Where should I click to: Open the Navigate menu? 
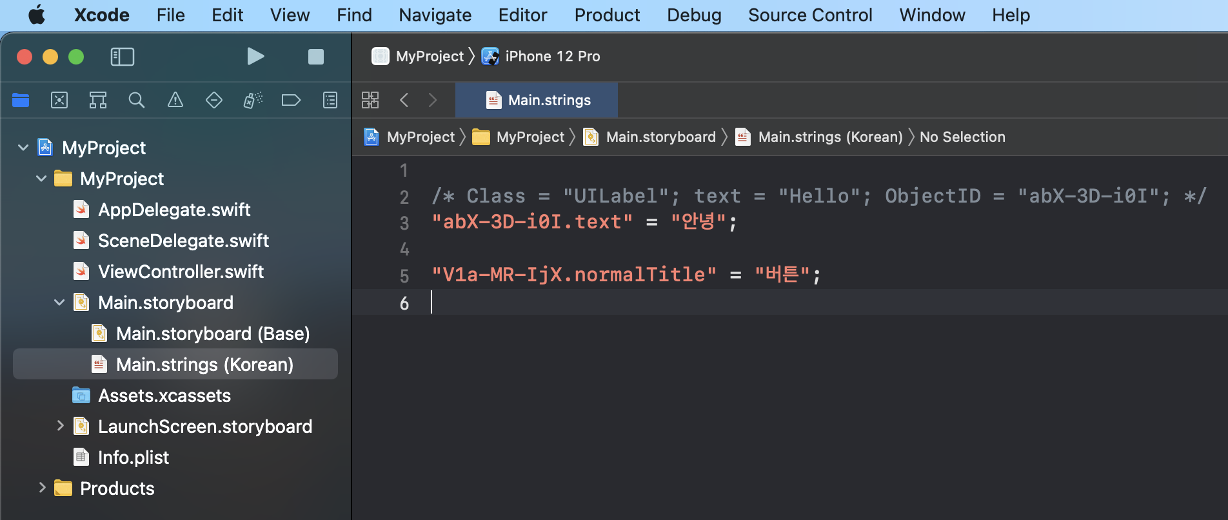tap(435, 15)
